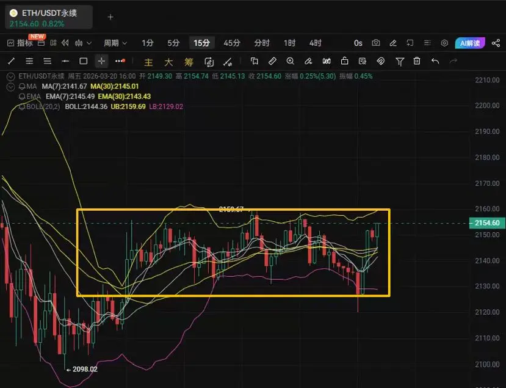Image resolution: width=506 pixels, height=388 pixels.
Task: Open the multi-chart grid layout icon
Action: click(53, 43)
